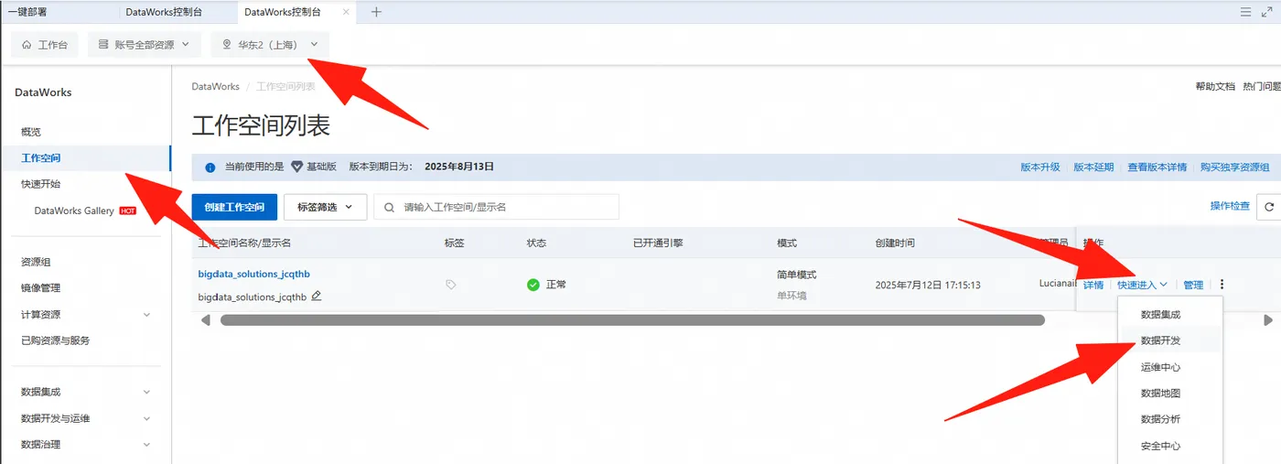Open the hamburger menu icon at top right
This screenshot has width=1281, height=464.
[x=1245, y=12]
